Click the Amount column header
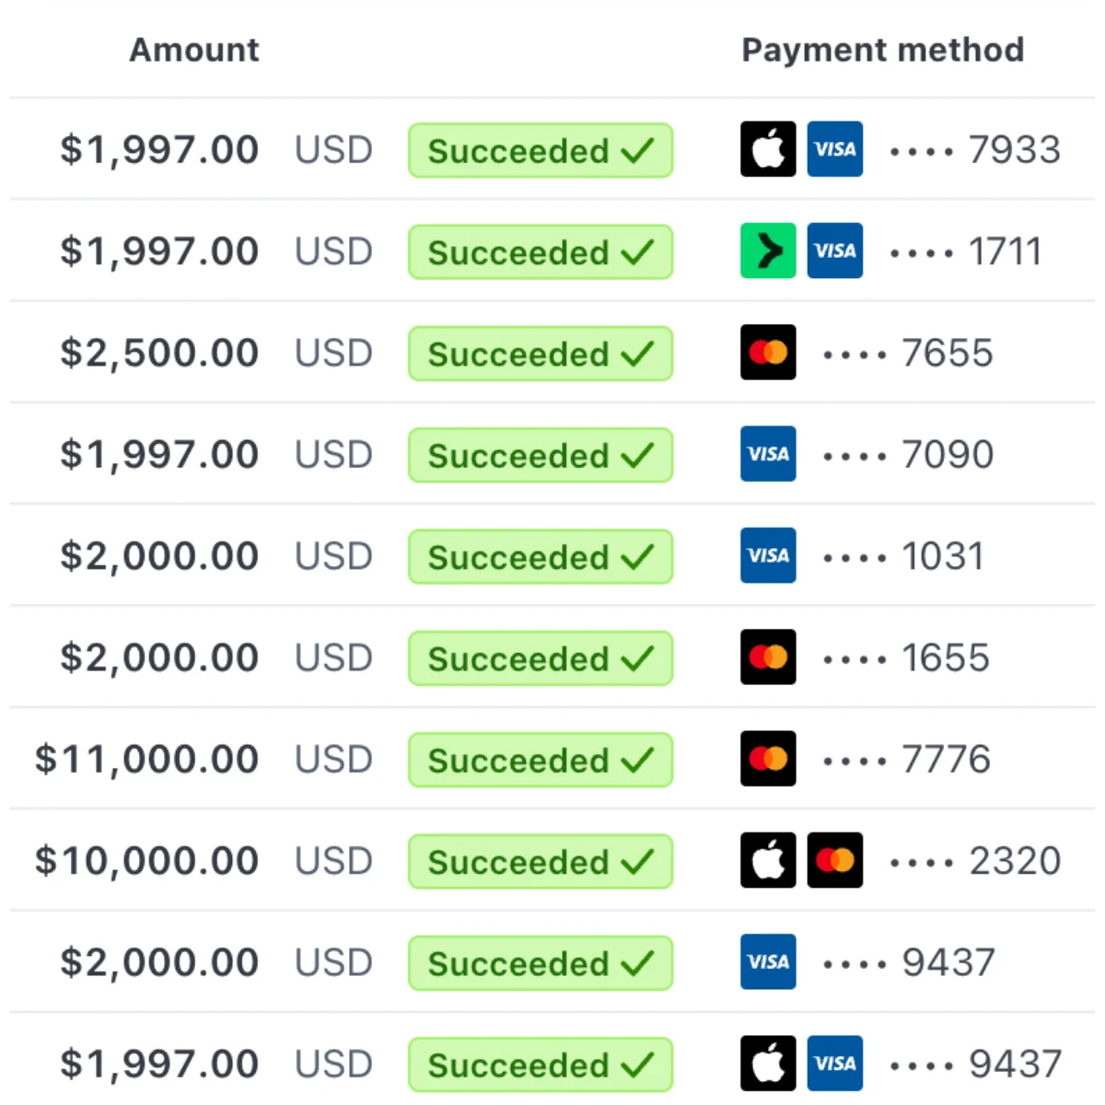This screenshot has height=1105, width=1105. (194, 50)
